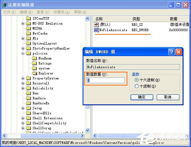The image size is (191, 147).
Task: Click tree pane vertical scrollbar down arrow
Action: click(87, 130)
